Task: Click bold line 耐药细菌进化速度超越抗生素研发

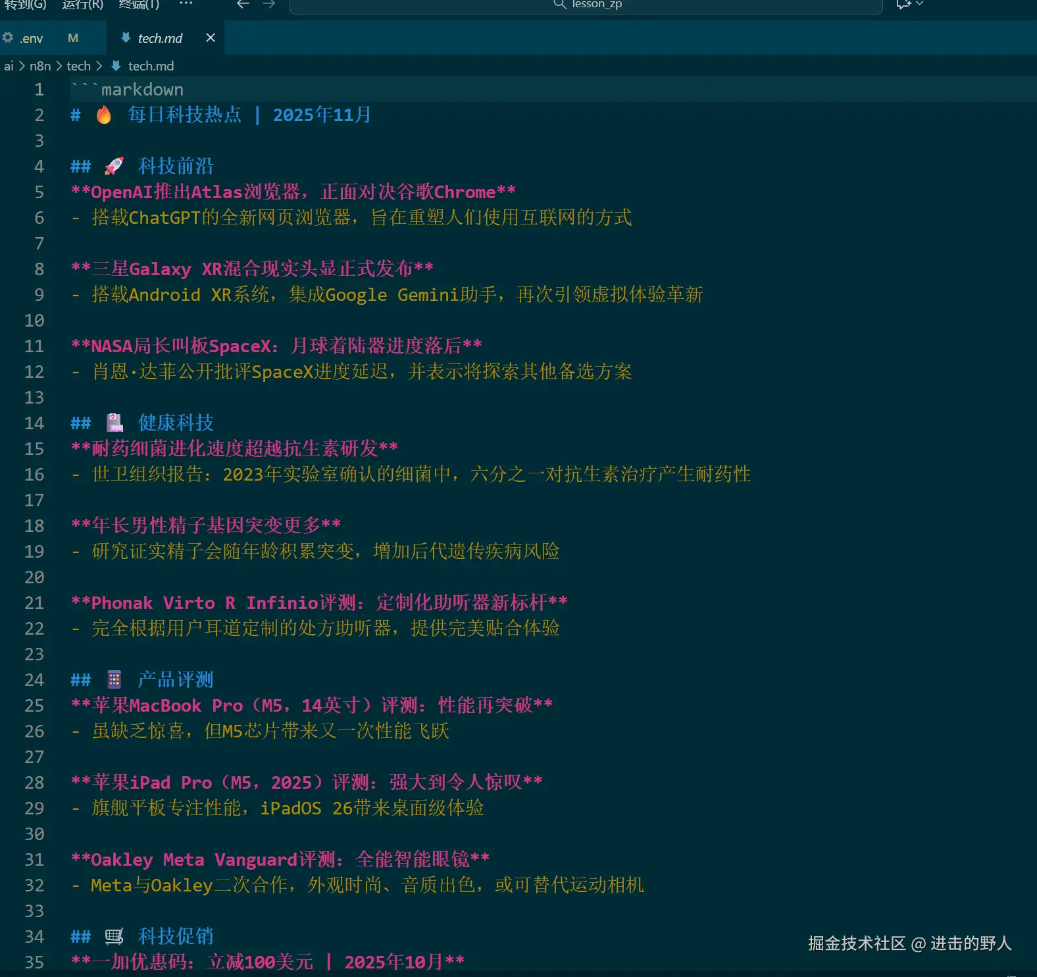Action: click(x=235, y=449)
